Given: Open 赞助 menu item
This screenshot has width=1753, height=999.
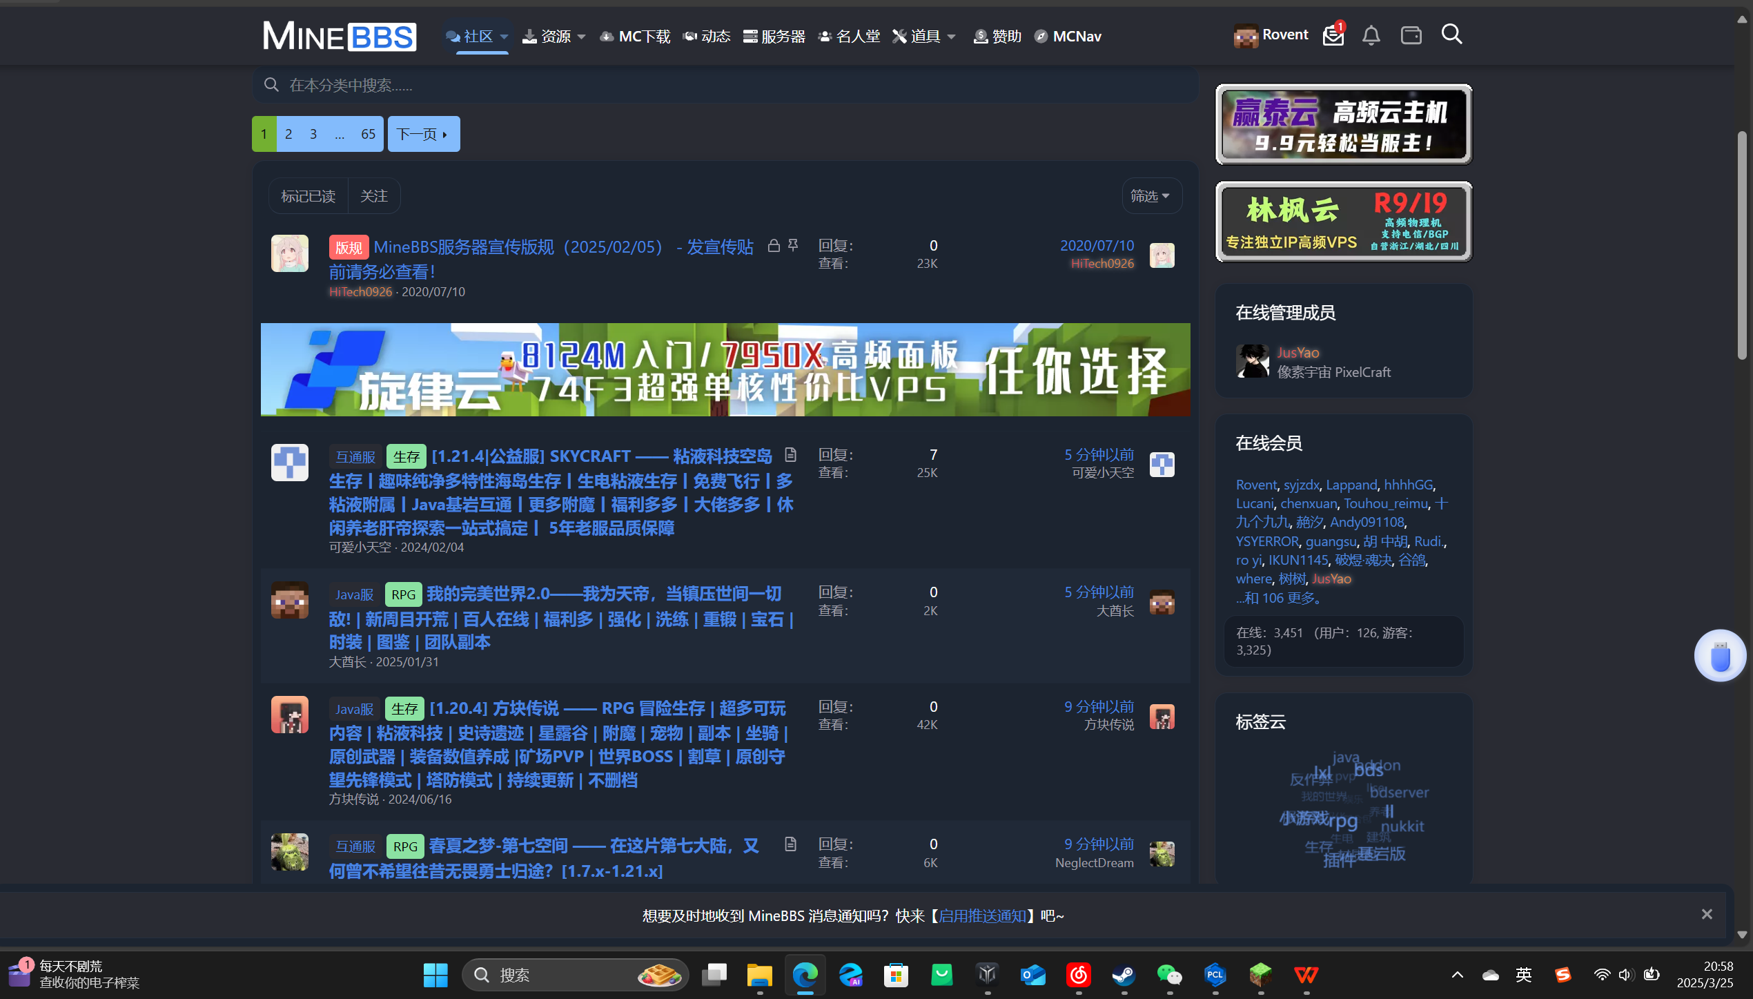Looking at the screenshot, I should point(997,36).
